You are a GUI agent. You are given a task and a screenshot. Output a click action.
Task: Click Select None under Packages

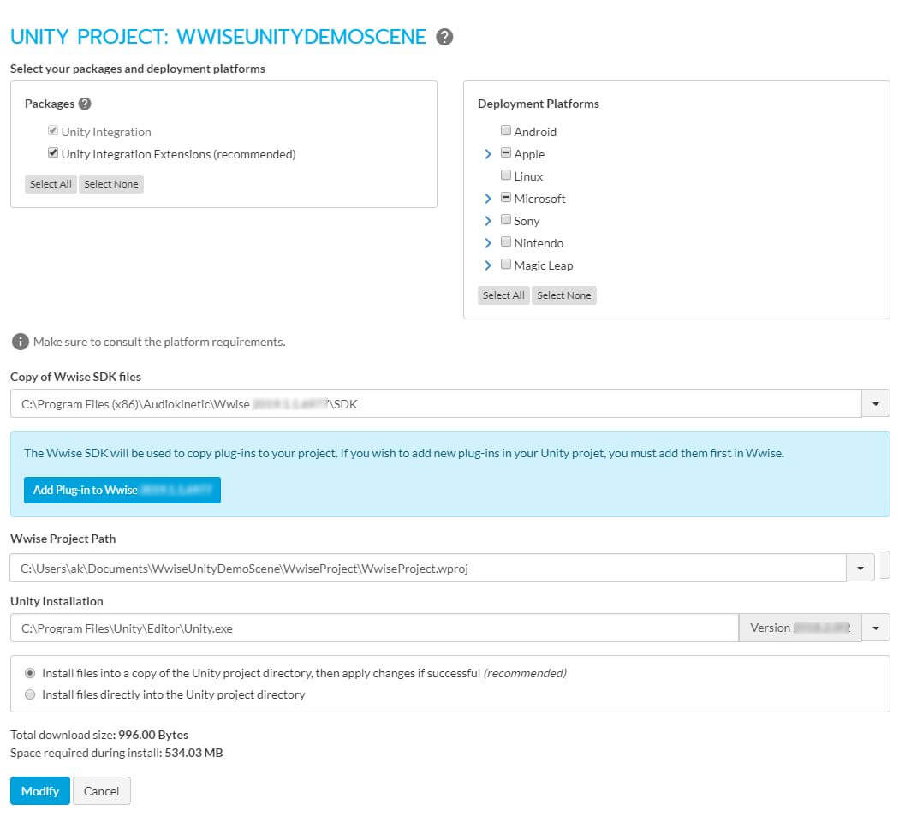pos(111,184)
